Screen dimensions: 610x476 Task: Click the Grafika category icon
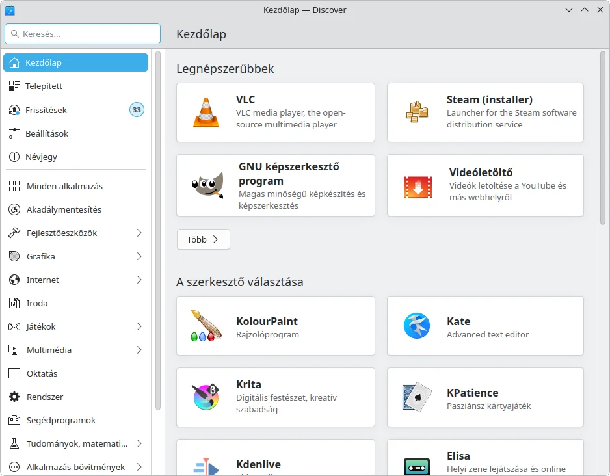click(14, 256)
